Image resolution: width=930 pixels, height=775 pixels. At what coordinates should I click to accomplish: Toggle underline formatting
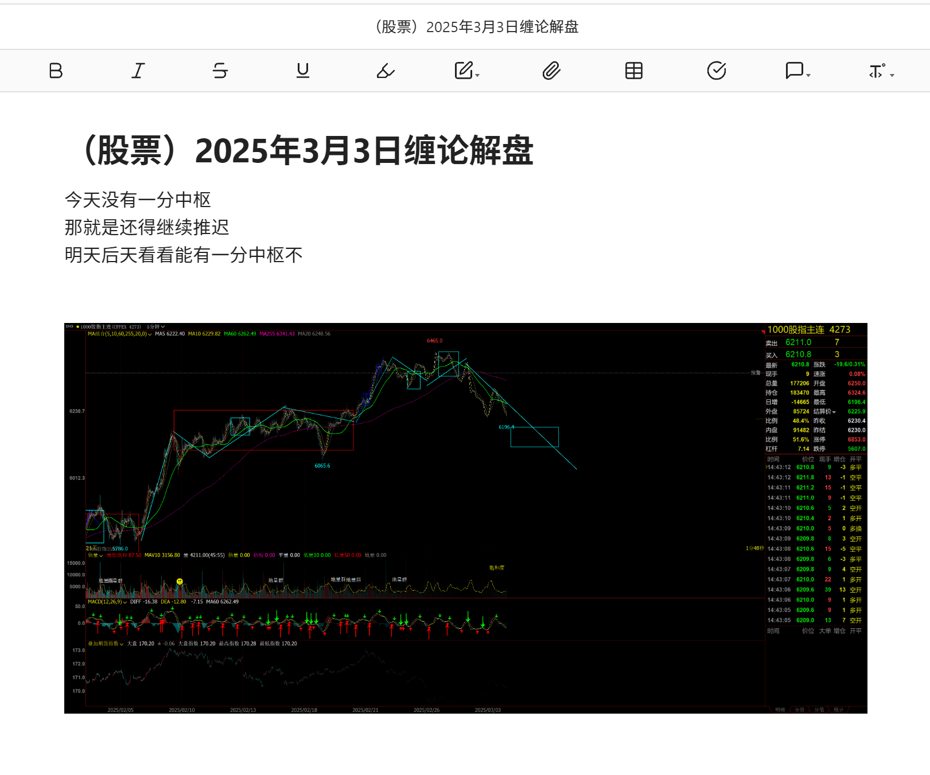click(303, 71)
